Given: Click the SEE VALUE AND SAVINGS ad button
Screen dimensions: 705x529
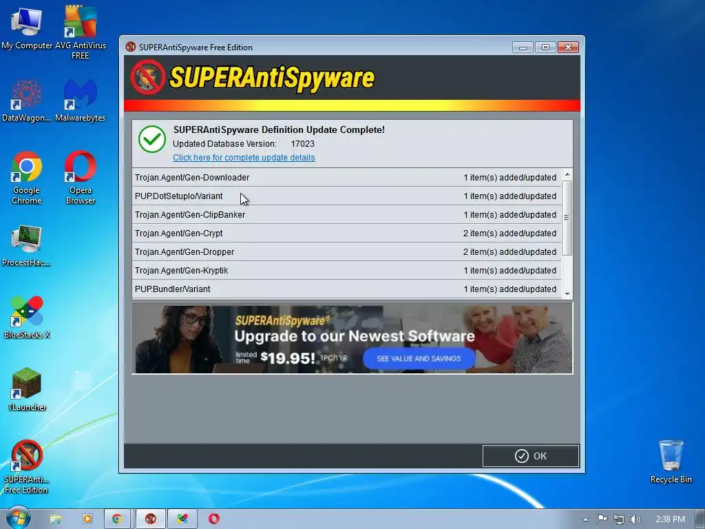Looking at the screenshot, I should click(x=419, y=358).
